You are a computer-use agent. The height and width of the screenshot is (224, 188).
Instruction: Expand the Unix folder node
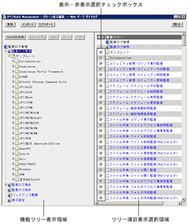13,159
